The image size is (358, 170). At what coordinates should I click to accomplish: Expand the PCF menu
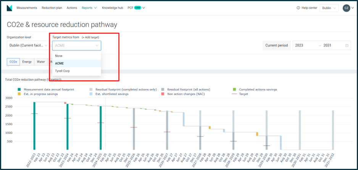[x=136, y=8]
